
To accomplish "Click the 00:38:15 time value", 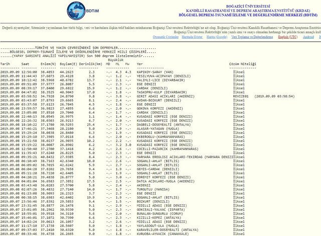I will [29, 197].
